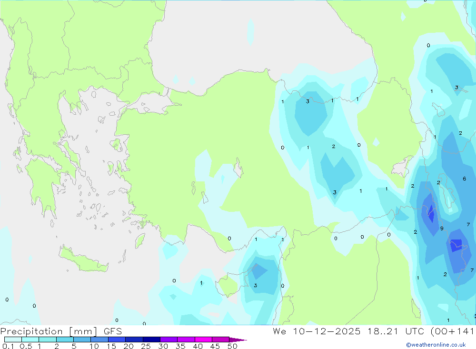Open the weatheronline.co.uk link
476x349 pixels.
pyautogui.click(x=436, y=345)
